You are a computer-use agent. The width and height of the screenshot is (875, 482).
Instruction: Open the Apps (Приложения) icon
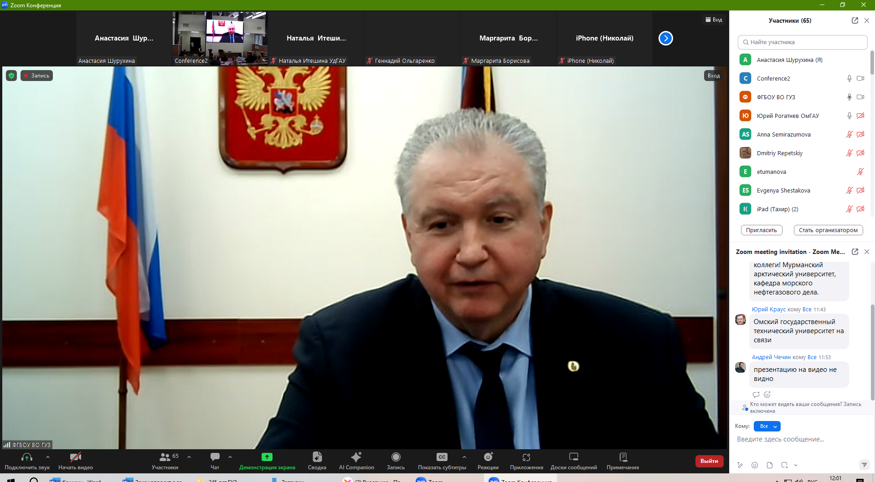(x=526, y=457)
